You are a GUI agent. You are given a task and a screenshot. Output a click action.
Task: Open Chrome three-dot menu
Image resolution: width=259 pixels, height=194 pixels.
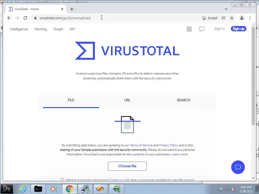[250, 18]
